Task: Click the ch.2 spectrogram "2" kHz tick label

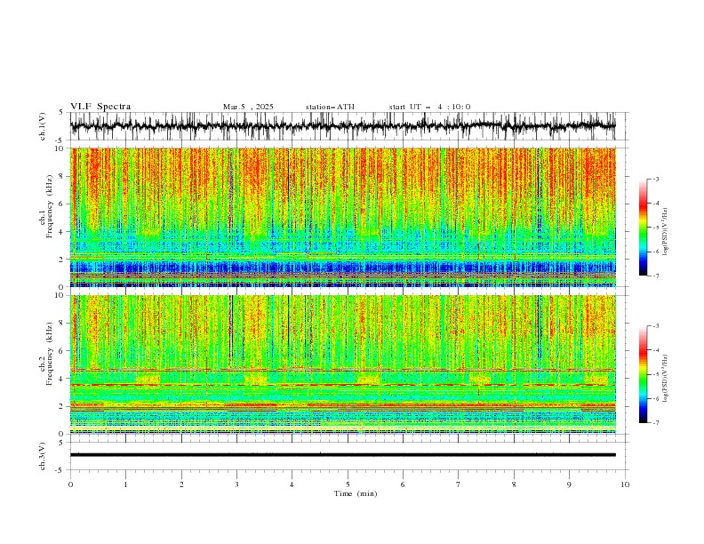Action: point(61,406)
